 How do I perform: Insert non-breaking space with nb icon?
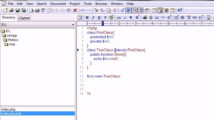coord(119,18)
